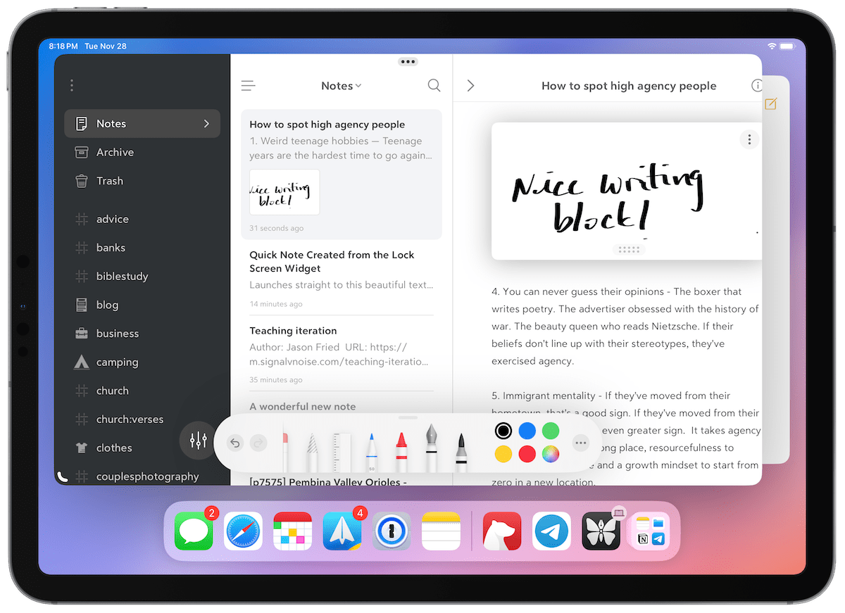Collapse the note editor with the right chevron
This screenshot has width=845, height=613.
(470, 85)
